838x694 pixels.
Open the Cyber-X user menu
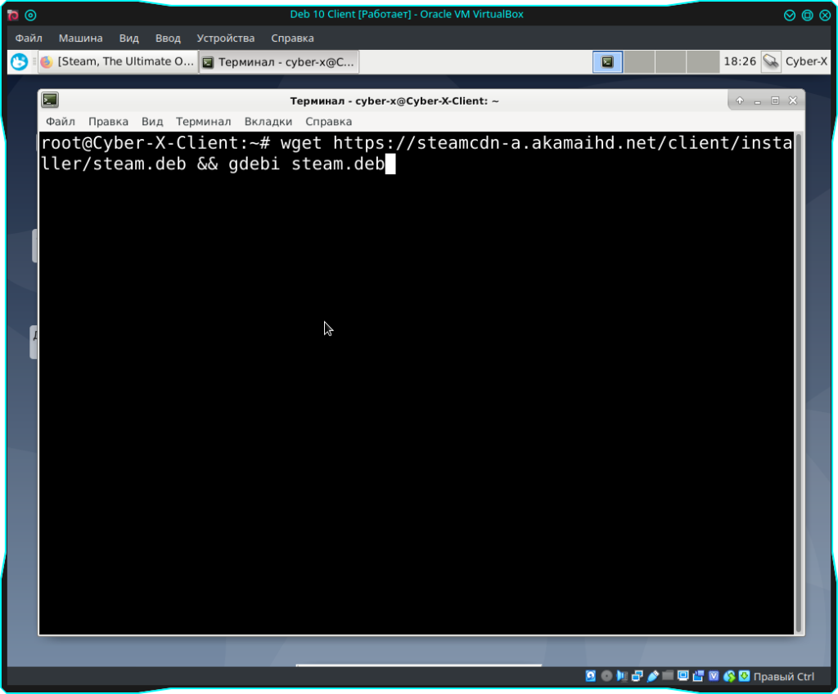(x=806, y=62)
